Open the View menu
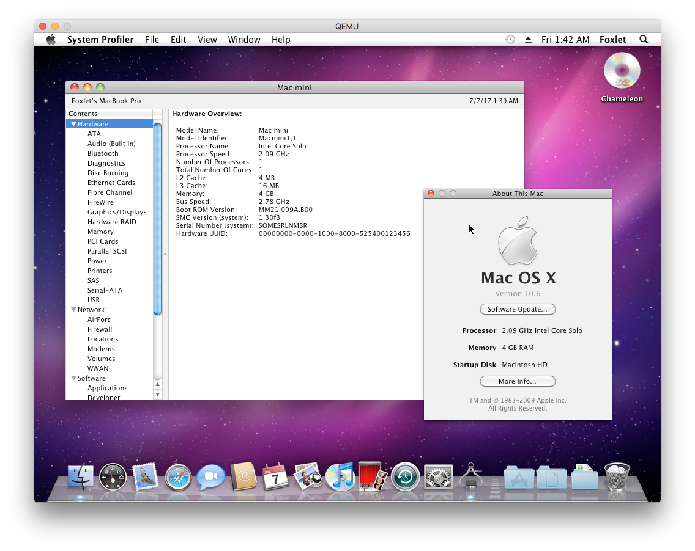695x551 pixels. 207,39
